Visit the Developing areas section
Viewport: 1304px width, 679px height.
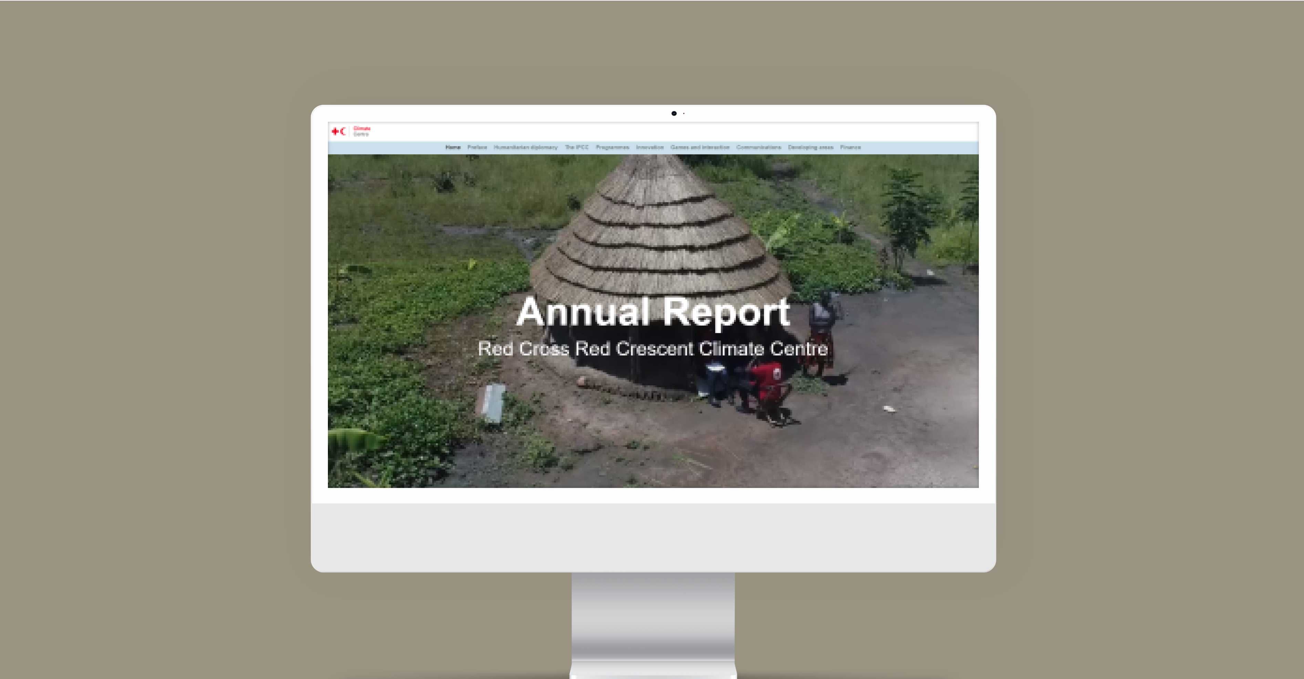click(x=810, y=147)
